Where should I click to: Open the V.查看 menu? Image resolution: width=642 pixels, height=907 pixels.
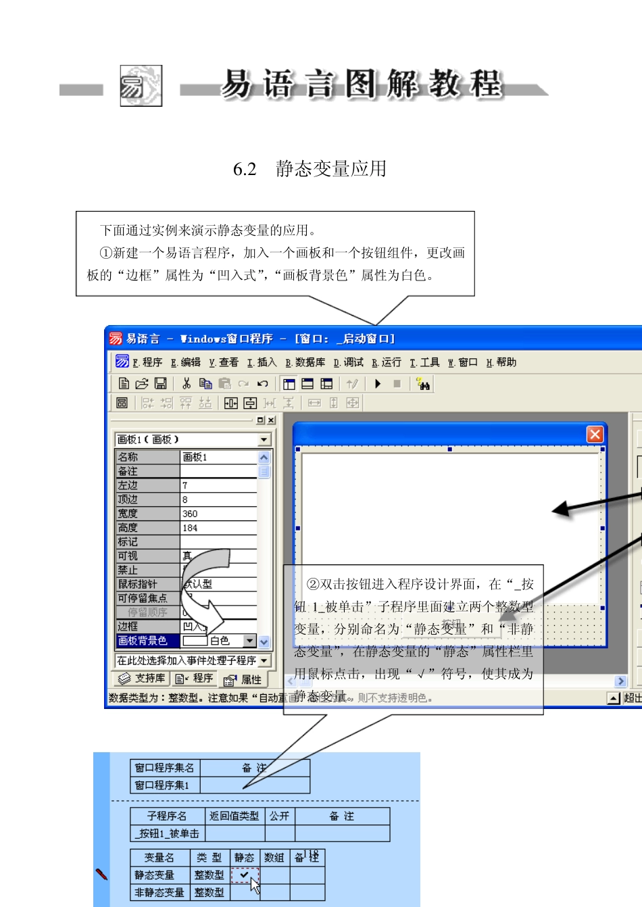[224, 362]
